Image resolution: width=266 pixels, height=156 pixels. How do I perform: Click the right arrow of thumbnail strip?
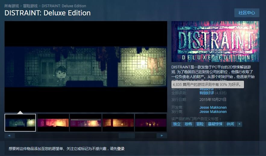[162, 136]
